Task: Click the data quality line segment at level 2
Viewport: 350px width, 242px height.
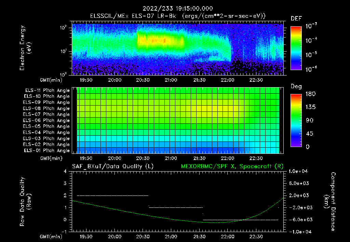Action: click(x=112, y=196)
